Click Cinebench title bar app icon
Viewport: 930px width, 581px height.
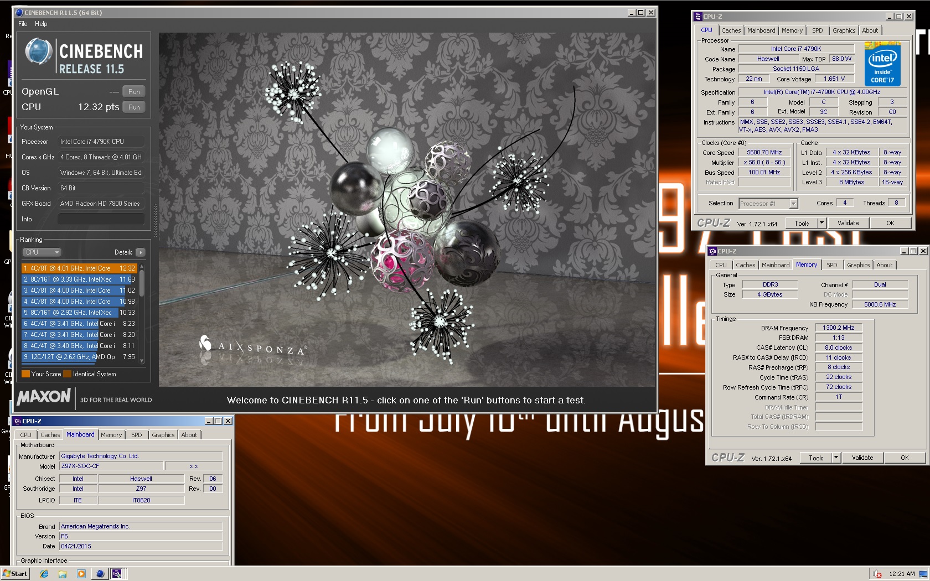pos(19,13)
